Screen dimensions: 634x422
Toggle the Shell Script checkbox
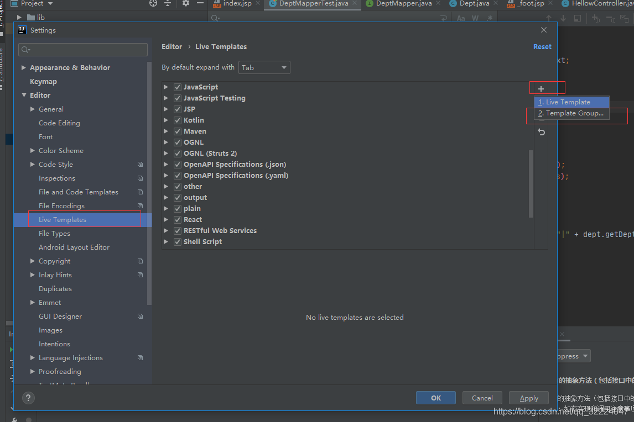[x=178, y=242]
